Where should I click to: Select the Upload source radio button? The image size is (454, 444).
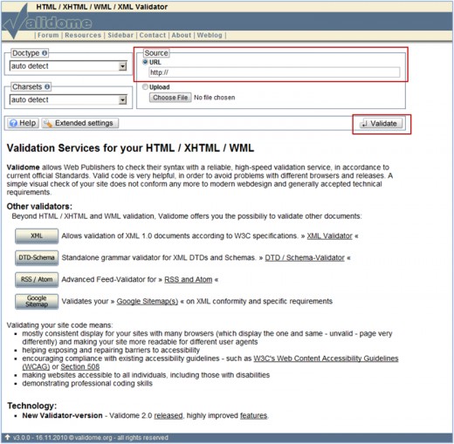(145, 86)
